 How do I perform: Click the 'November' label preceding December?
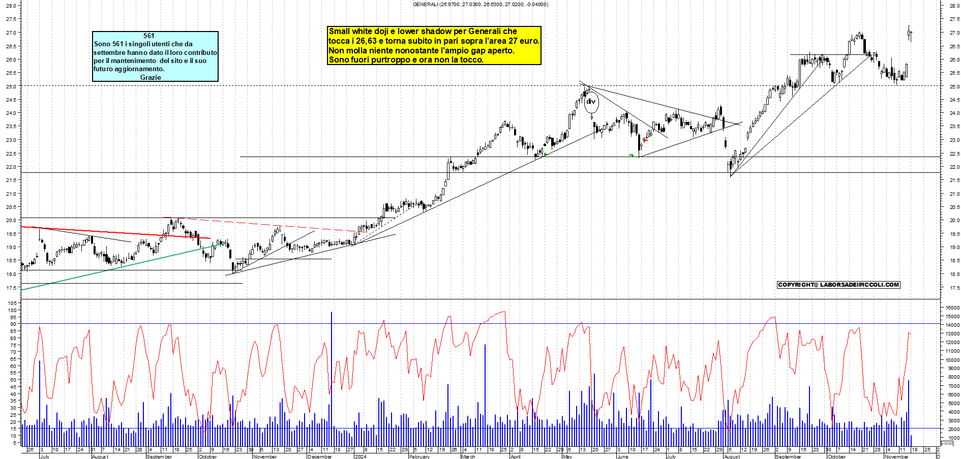click(x=265, y=456)
